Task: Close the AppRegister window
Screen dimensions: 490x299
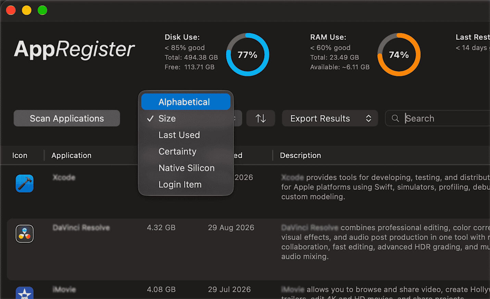Action: coord(11,10)
